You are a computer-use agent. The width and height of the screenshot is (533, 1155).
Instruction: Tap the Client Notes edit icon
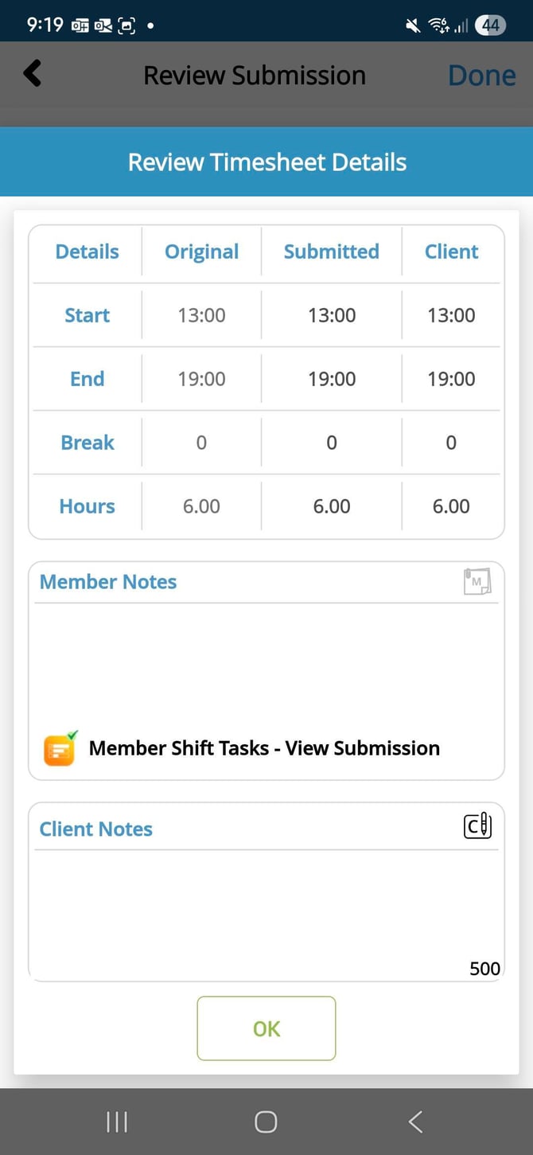(477, 826)
